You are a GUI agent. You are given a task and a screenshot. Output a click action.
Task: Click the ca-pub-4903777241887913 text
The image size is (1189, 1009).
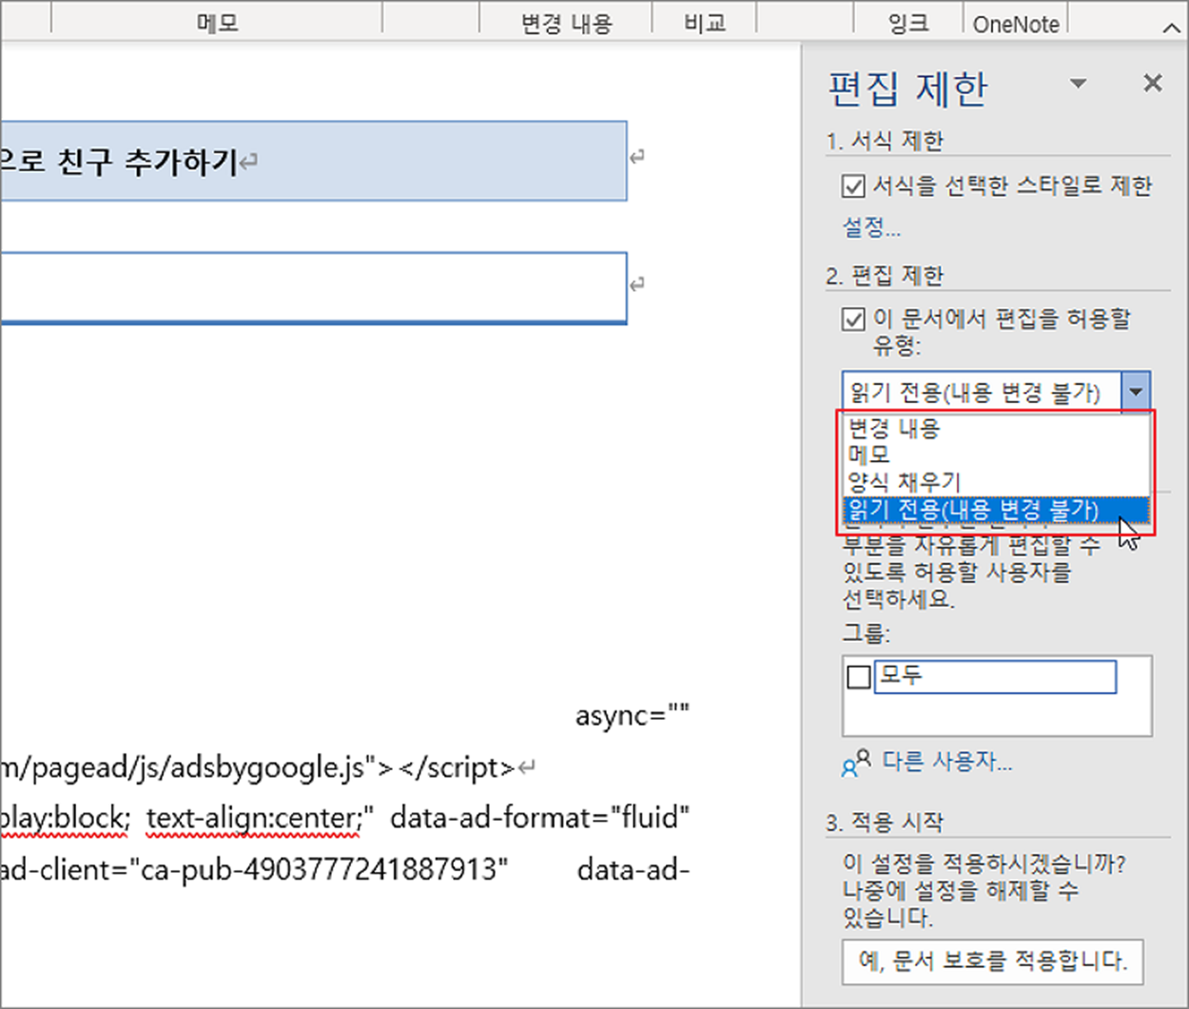coord(319,869)
